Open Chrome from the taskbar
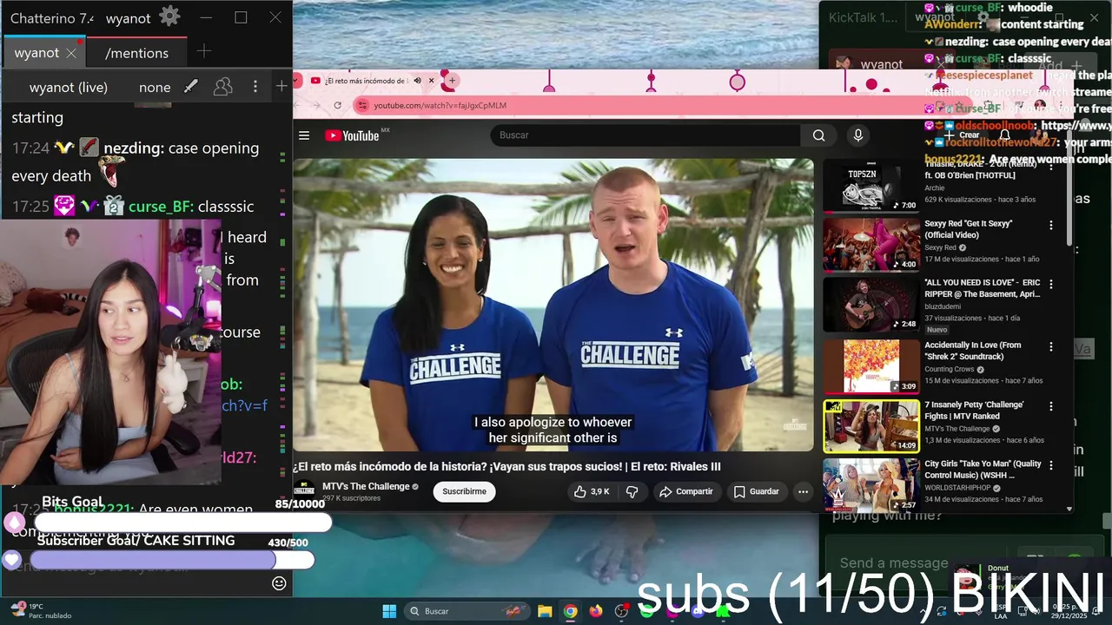 570,611
